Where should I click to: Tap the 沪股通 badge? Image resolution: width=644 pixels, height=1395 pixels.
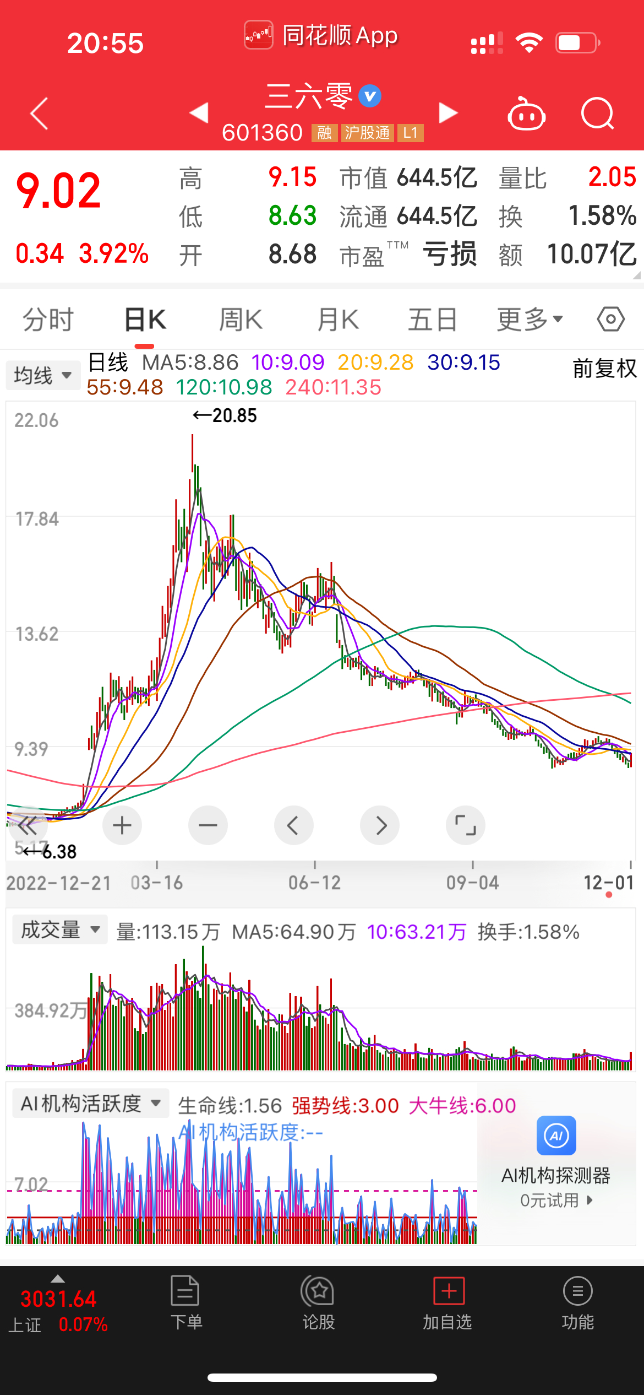pos(367,133)
